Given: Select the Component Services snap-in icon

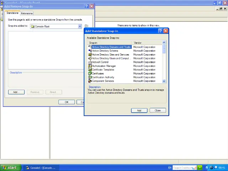Looking at the screenshot, I should click(90, 81).
